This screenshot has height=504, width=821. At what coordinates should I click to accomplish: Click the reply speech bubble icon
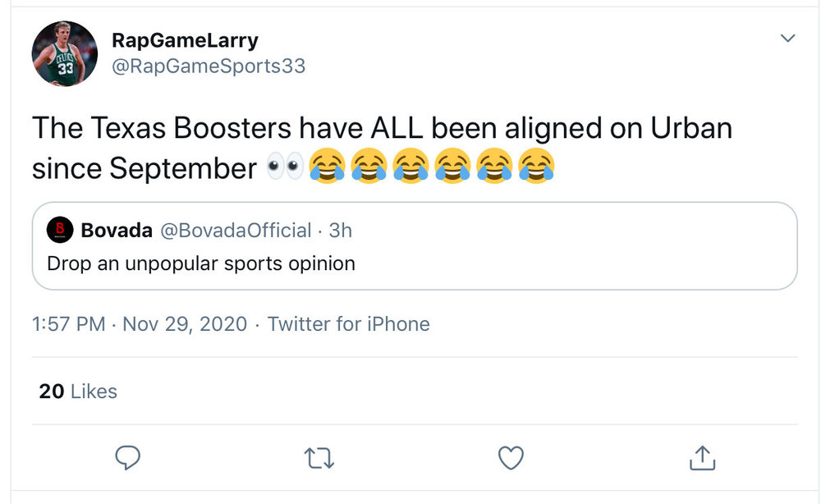[x=127, y=457]
